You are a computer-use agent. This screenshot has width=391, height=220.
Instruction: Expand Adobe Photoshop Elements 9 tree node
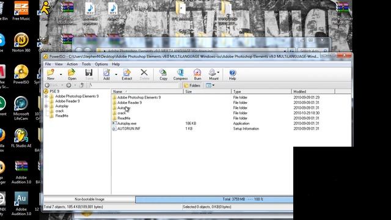click(x=46, y=97)
